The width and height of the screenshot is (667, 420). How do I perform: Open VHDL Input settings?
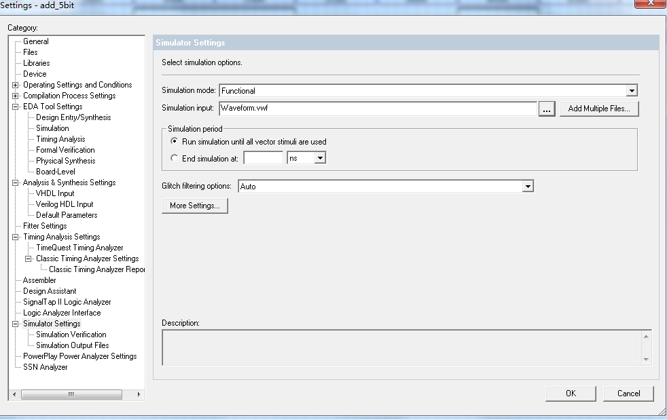[x=55, y=193]
